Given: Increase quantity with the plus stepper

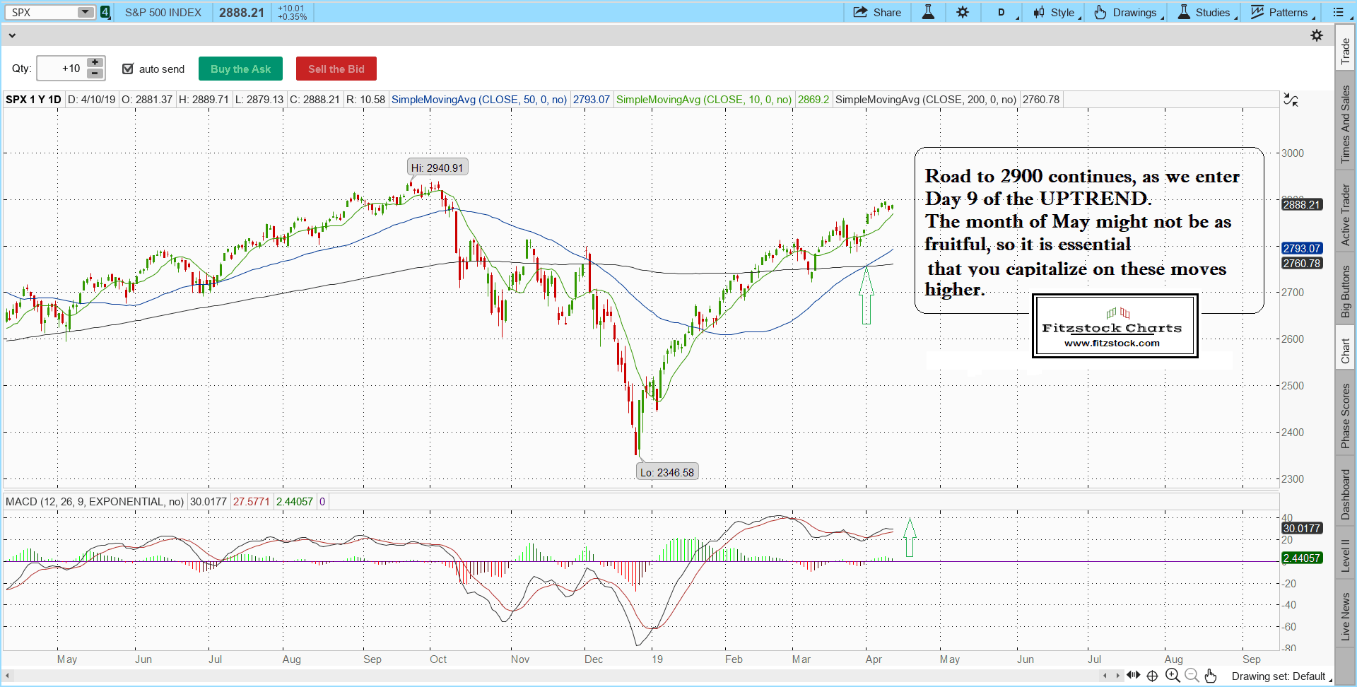Looking at the screenshot, I should 95,63.
